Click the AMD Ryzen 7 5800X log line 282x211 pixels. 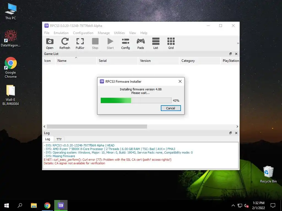pos(110,149)
